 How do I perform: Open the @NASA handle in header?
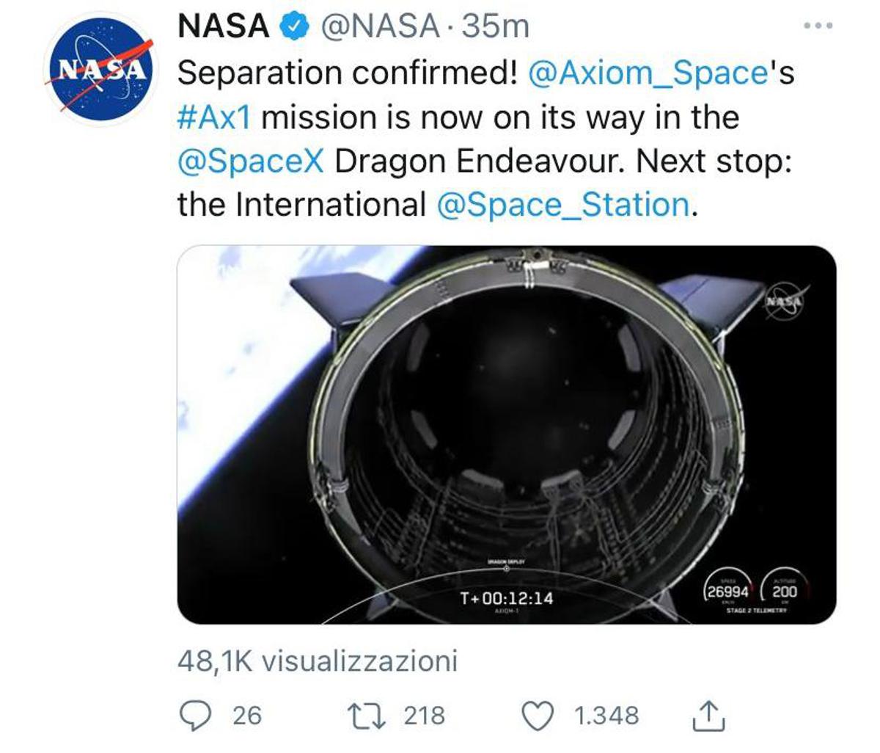point(378,27)
